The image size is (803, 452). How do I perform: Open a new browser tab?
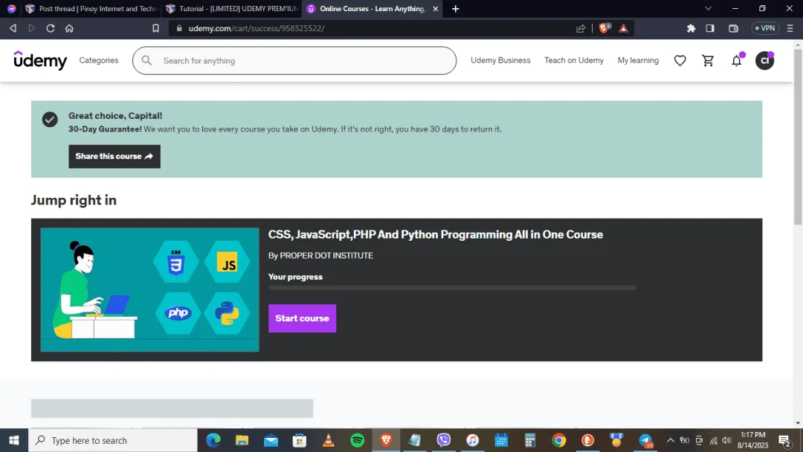[455, 9]
